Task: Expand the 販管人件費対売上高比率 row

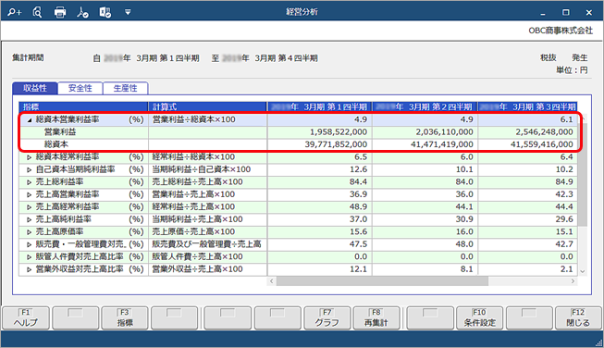Action: [x=30, y=256]
